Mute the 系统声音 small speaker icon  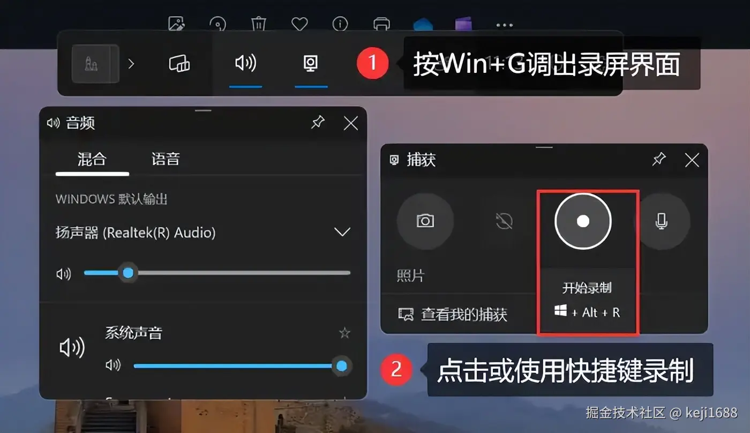(x=114, y=365)
